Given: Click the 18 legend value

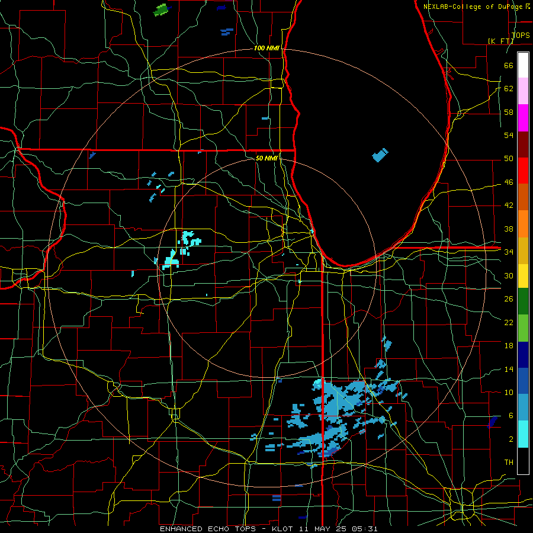Looking at the screenshot, I should point(509,346).
